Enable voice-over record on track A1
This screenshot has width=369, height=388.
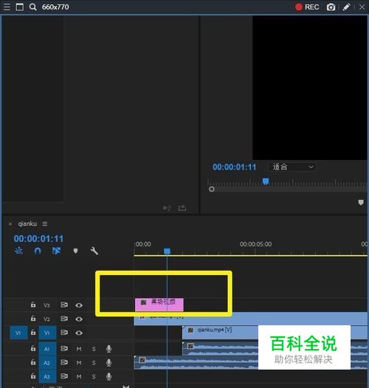point(108,349)
